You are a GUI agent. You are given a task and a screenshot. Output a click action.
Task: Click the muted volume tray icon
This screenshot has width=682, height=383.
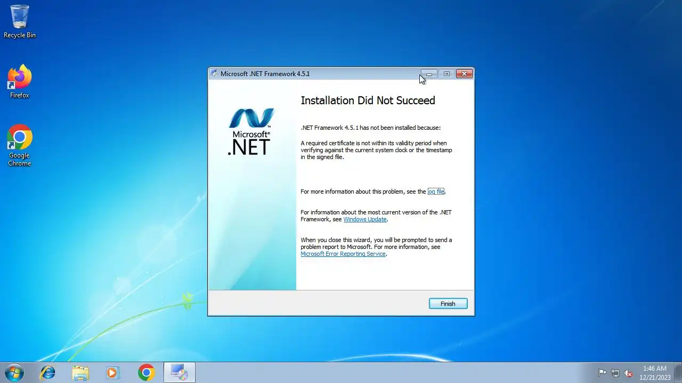(629, 373)
